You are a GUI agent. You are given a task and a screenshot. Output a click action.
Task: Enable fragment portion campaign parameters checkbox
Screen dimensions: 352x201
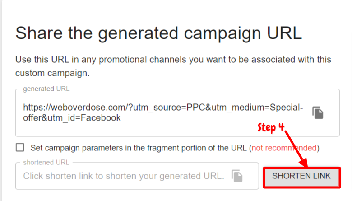[20, 148]
